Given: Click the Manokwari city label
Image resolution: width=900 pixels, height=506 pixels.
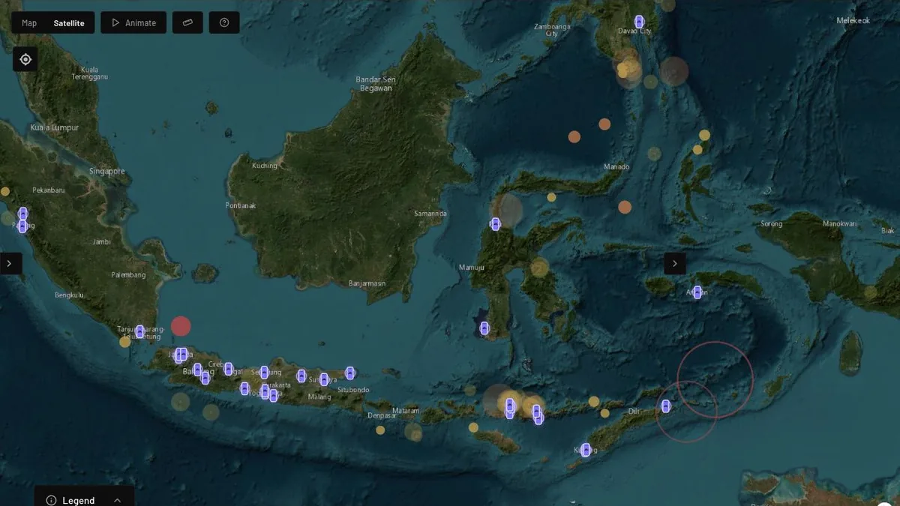Looking at the screenshot, I should tap(840, 224).
